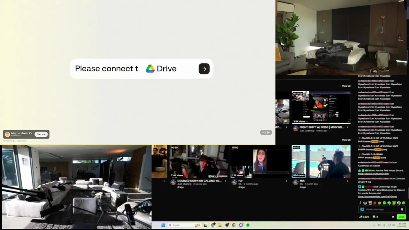Pick the first emote in quick emote row
409x230 pixels.
pos(360,203)
